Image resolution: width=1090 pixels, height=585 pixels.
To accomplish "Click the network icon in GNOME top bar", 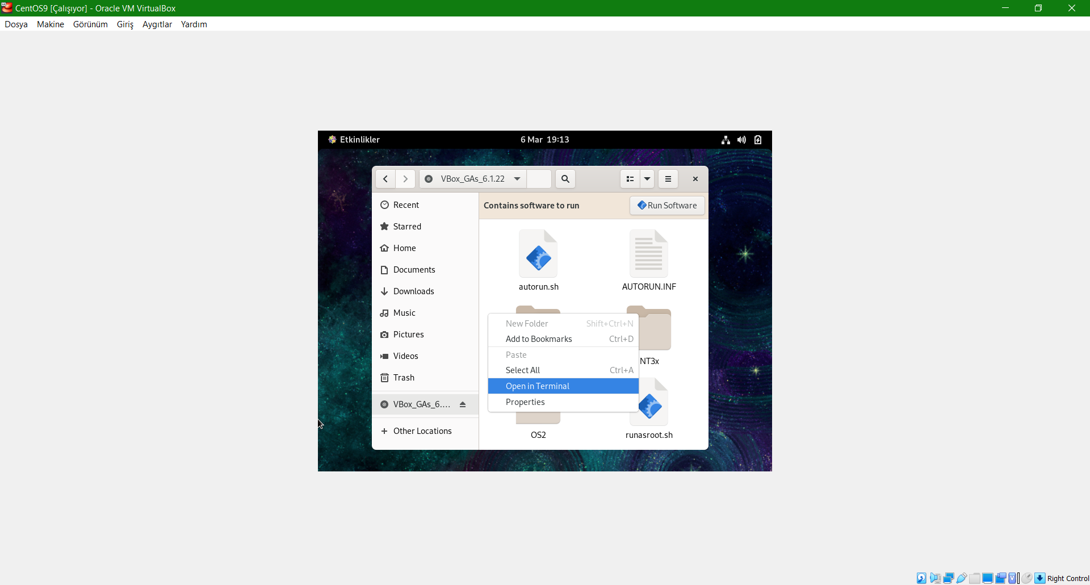I will [x=726, y=140].
